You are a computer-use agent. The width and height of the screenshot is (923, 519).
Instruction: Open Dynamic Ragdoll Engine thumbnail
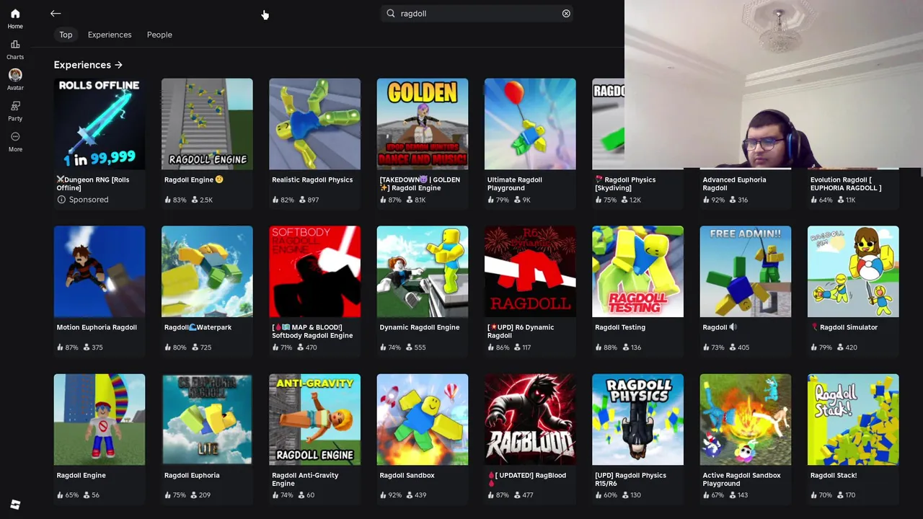pyautogui.click(x=422, y=272)
